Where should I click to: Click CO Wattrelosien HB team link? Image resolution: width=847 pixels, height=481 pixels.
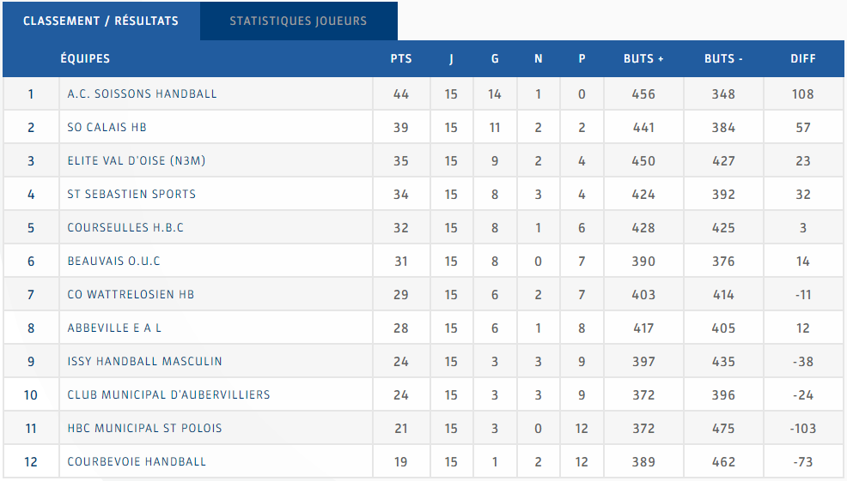pyautogui.click(x=131, y=295)
